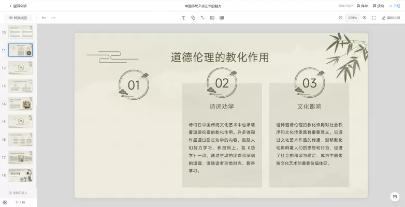Select slide 14 thumbnail

tap(21, 103)
